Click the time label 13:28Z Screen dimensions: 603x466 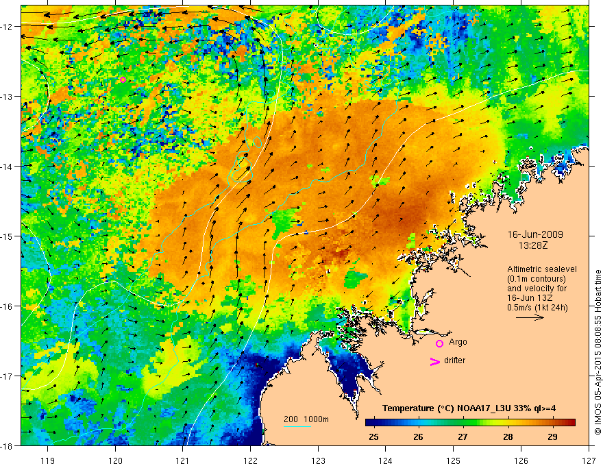point(532,245)
